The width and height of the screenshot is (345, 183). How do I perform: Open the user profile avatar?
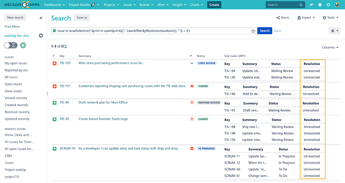pos(337,4)
